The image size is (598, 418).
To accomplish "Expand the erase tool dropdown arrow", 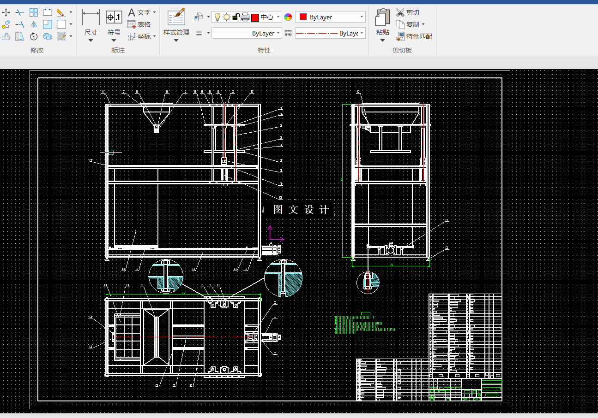I will 71,12.
